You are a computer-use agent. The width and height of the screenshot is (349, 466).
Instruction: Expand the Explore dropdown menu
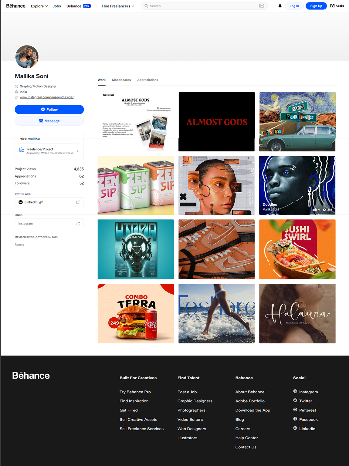coord(39,6)
